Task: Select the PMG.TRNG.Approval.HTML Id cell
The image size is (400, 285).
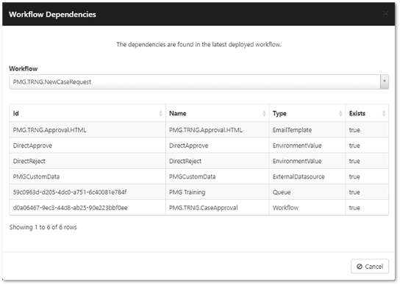Action: (87, 130)
